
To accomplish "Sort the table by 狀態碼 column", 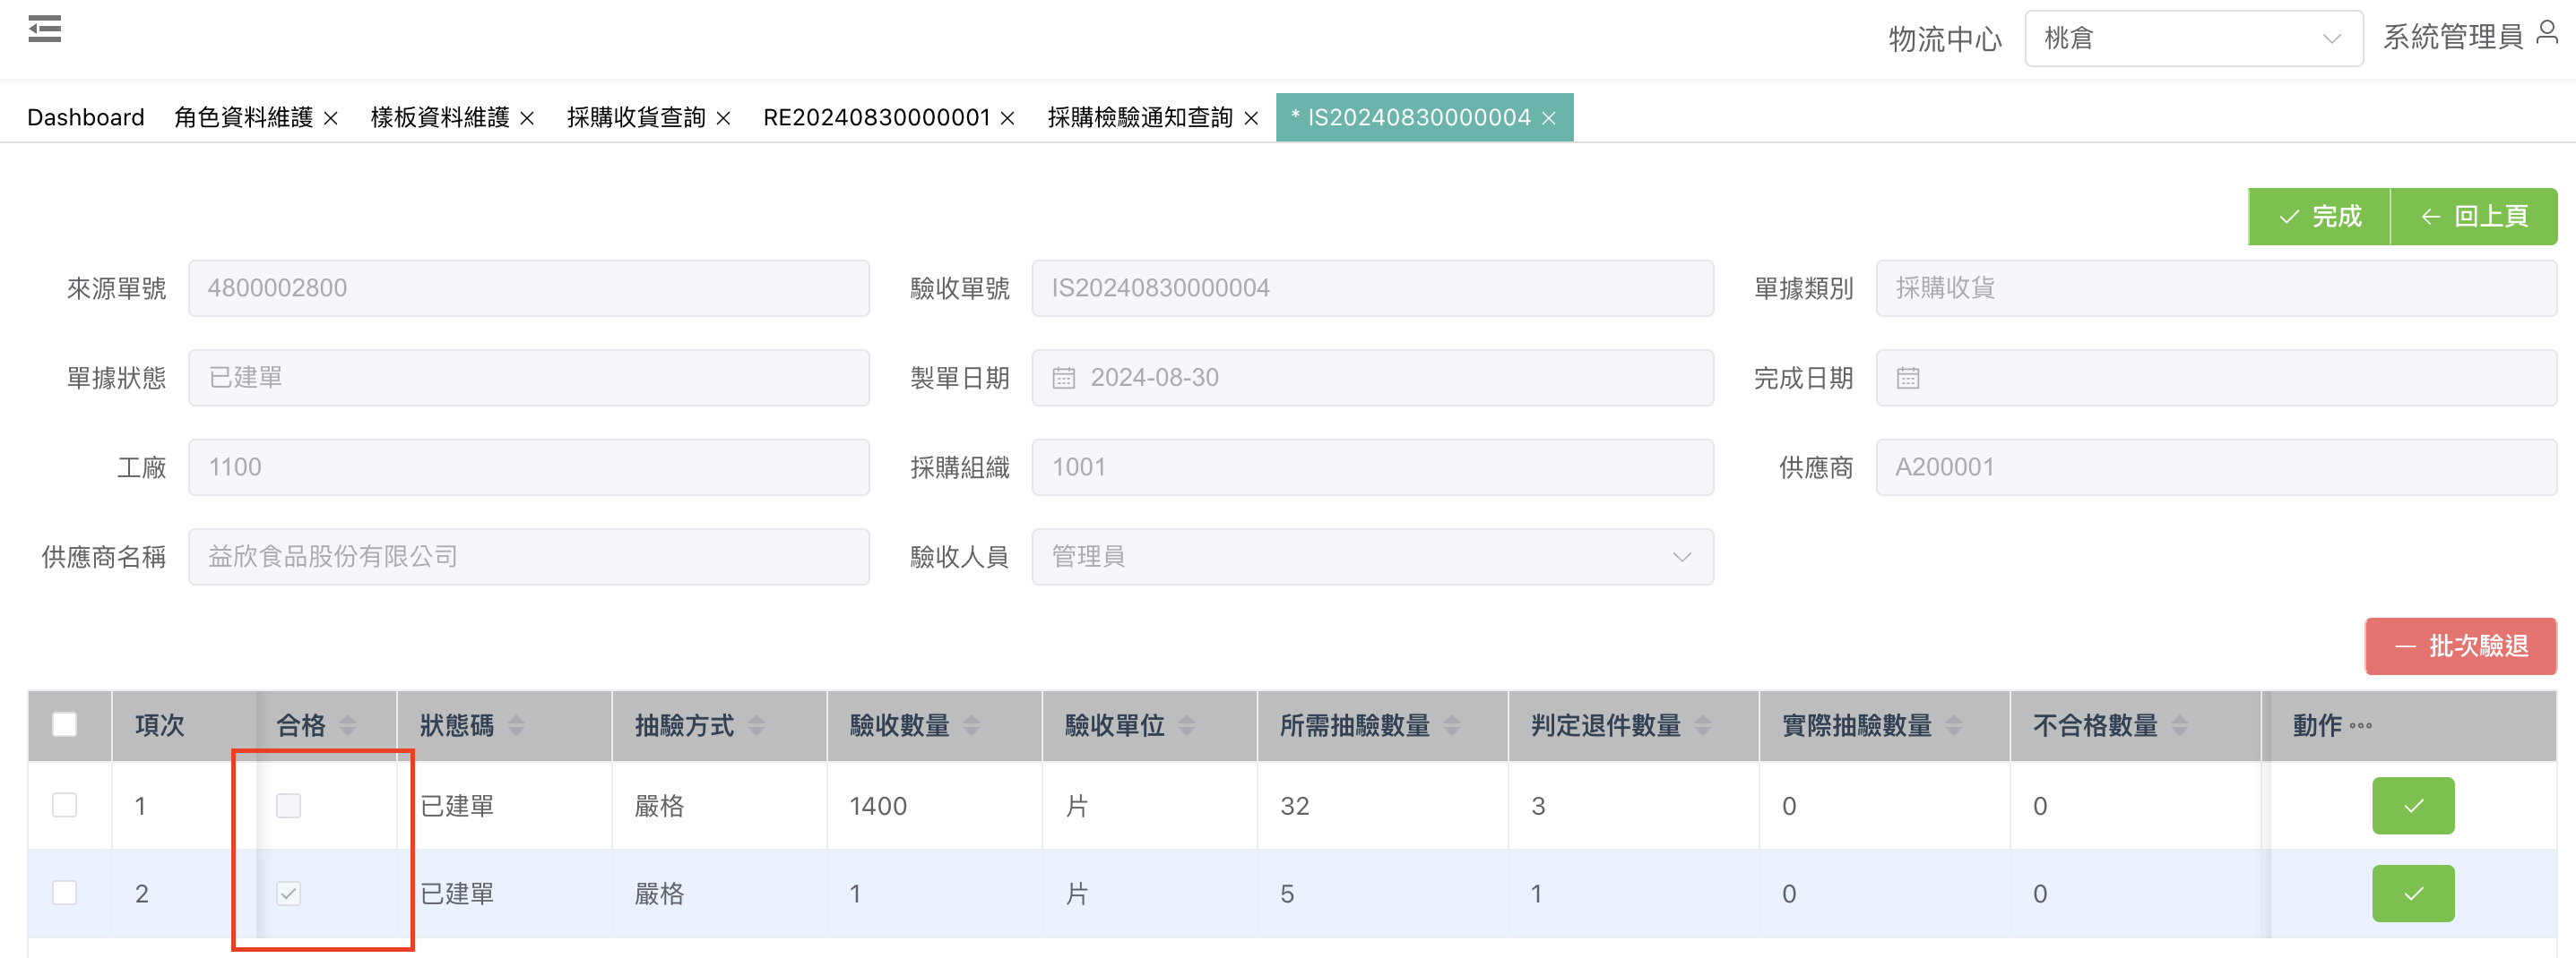I will 516,725.
